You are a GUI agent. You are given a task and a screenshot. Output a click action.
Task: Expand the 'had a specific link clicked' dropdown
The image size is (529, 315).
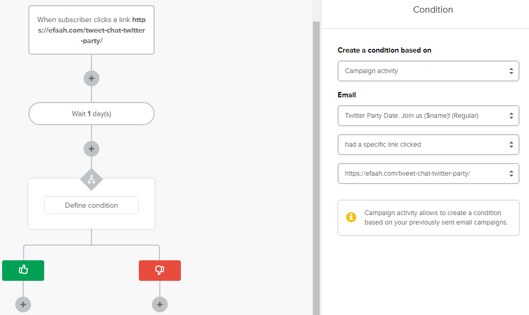tap(428, 145)
